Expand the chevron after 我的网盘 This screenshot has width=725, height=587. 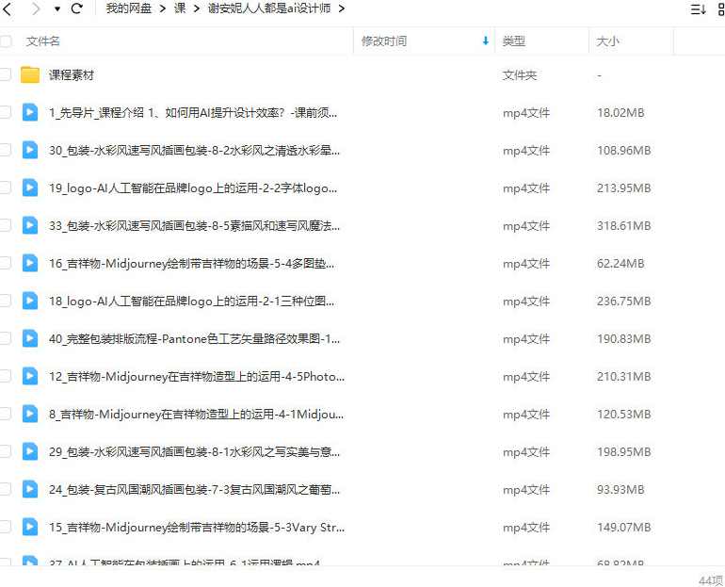[x=162, y=8]
